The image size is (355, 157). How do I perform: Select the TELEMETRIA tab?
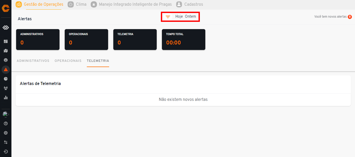point(98,61)
